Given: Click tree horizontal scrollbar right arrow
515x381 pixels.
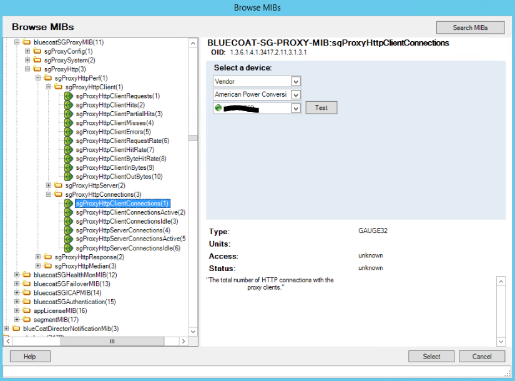Looking at the screenshot, I should tap(184, 341).
